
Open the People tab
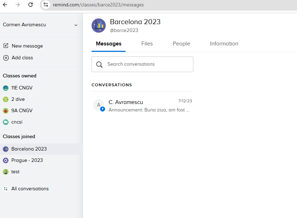tap(181, 44)
